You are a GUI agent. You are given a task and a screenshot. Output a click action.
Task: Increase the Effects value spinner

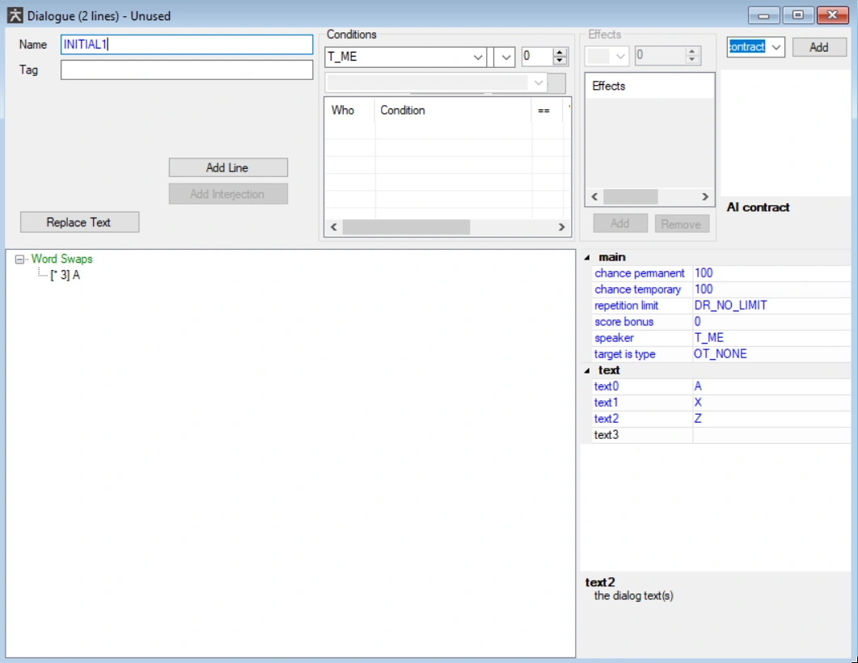(692, 52)
